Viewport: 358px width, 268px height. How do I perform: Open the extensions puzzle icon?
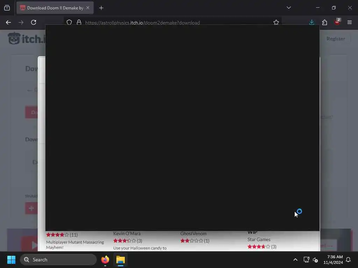(324, 22)
